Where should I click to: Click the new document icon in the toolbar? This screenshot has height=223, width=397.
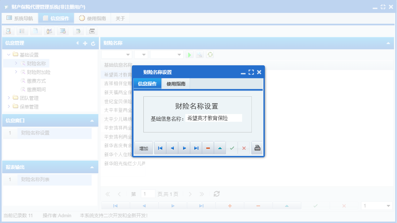pyautogui.click(x=35, y=31)
